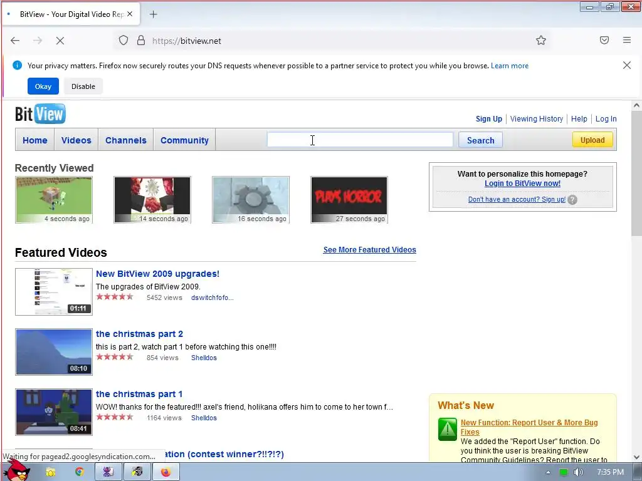Open recently viewed thumbnail from 4 seconds ago
Screen dimensions: 642x481
tap(54, 200)
